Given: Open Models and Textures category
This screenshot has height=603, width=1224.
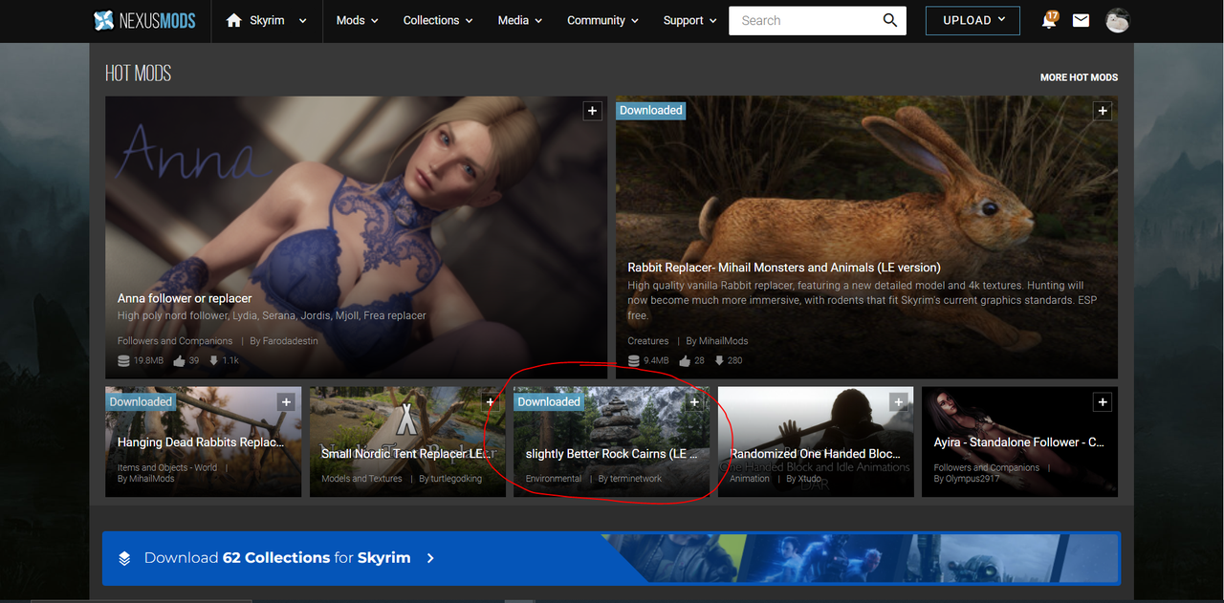Looking at the screenshot, I should (361, 479).
